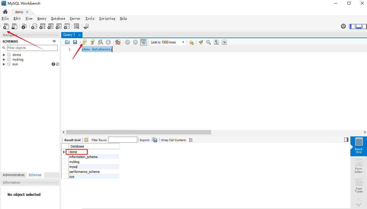This screenshot has width=367, height=209.
Task: Create a new schema toolbar icon
Action: pyautogui.click(x=34, y=26)
